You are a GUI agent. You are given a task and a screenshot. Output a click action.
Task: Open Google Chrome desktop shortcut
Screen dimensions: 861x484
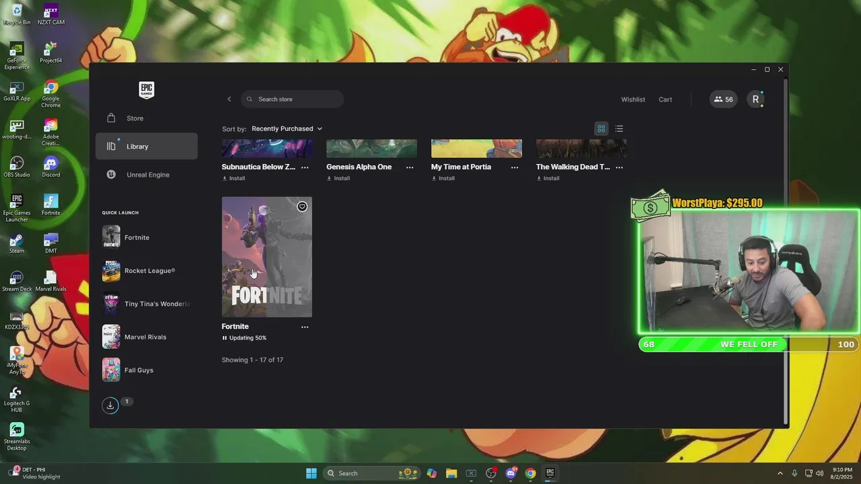pos(51,95)
